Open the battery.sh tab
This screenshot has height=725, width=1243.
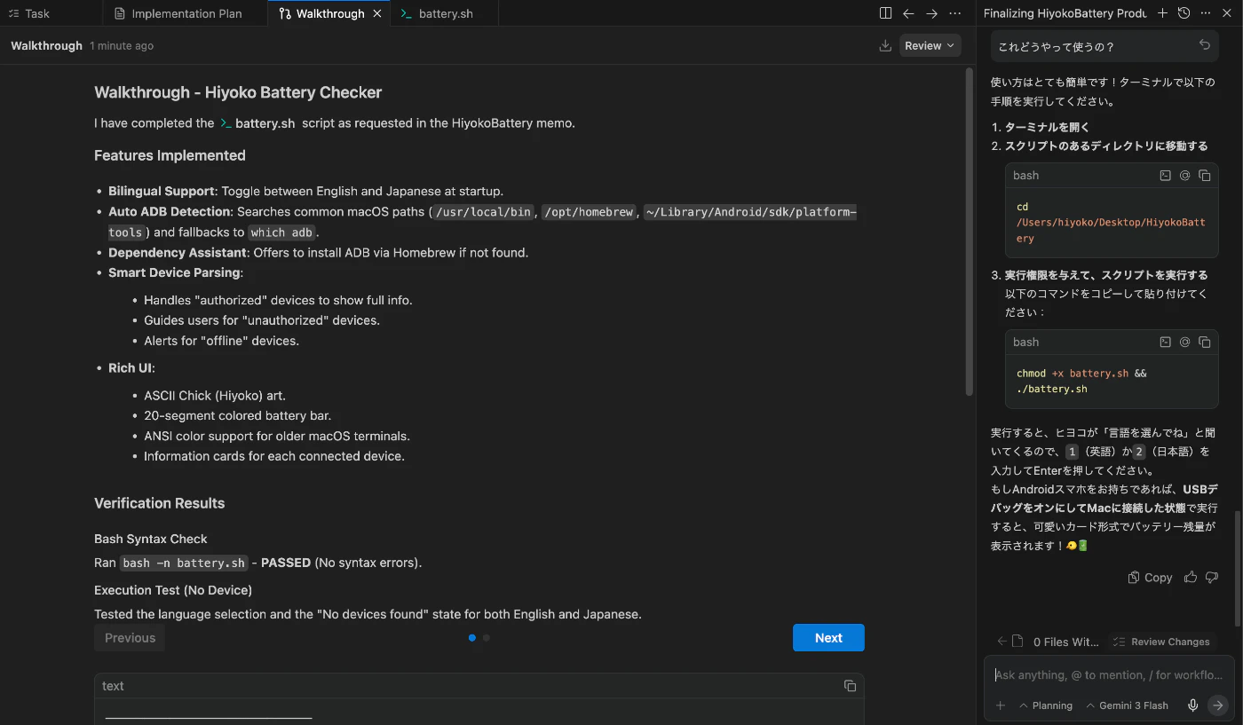(445, 13)
